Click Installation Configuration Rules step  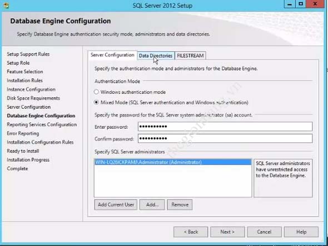[40, 142]
